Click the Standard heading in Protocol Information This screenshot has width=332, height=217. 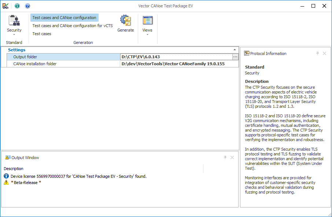(255, 67)
